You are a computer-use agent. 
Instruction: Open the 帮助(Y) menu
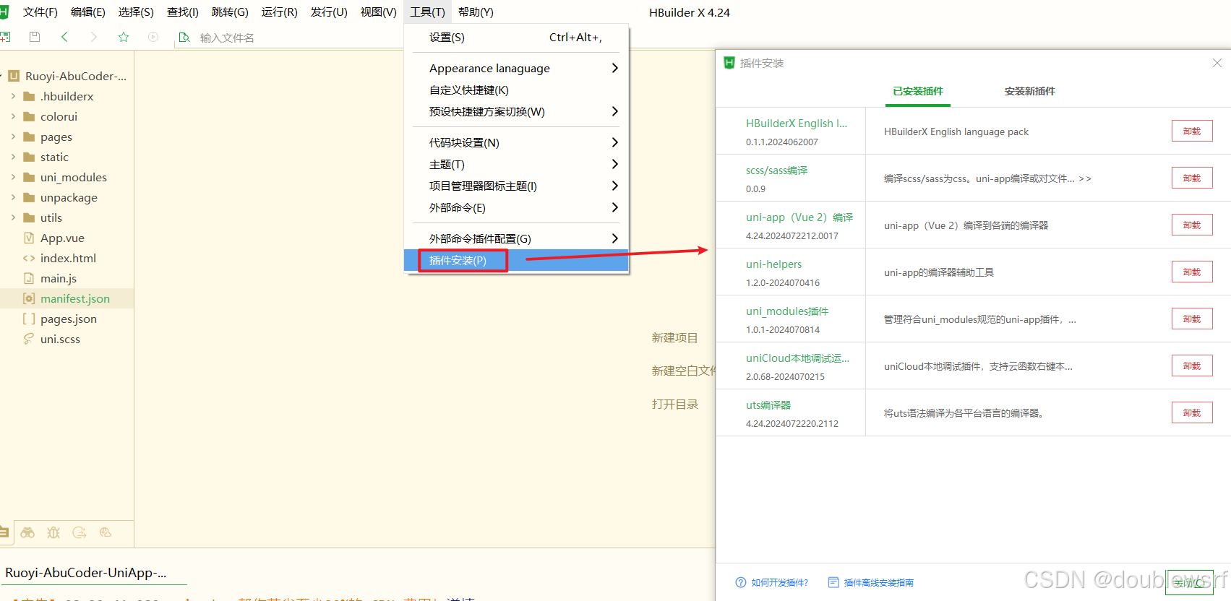click(476, 12)
